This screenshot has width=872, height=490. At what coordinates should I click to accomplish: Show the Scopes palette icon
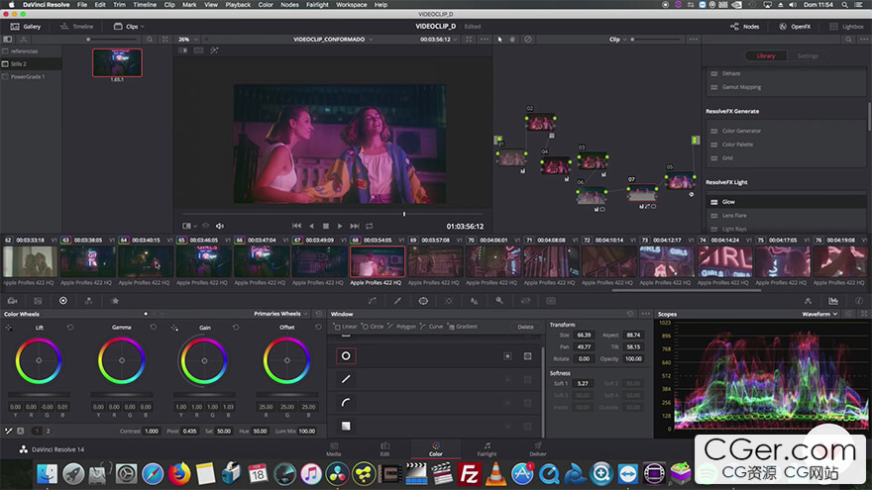tap(833, 301)
